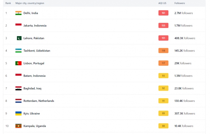210x134 pixels.
Task: Click the red AQI 161 badge
Action: 163,13
